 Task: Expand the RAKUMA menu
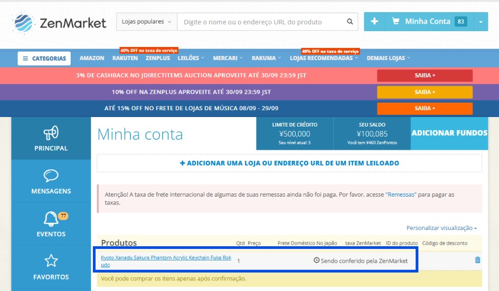(x=266, y=58)
